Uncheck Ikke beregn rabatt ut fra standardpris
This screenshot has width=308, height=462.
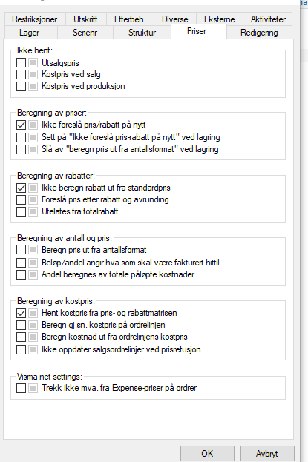(21, 188)
